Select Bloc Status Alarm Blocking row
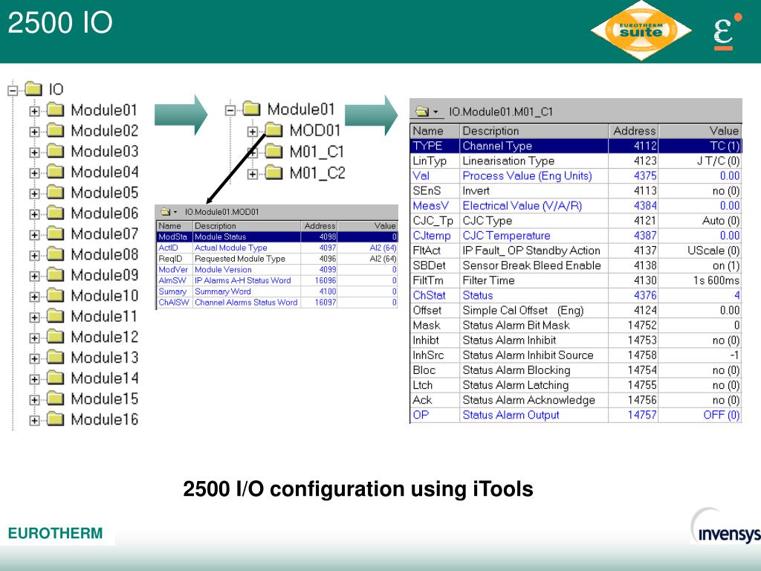The height and width of the screenshot is (571, 761). (576, 370)
